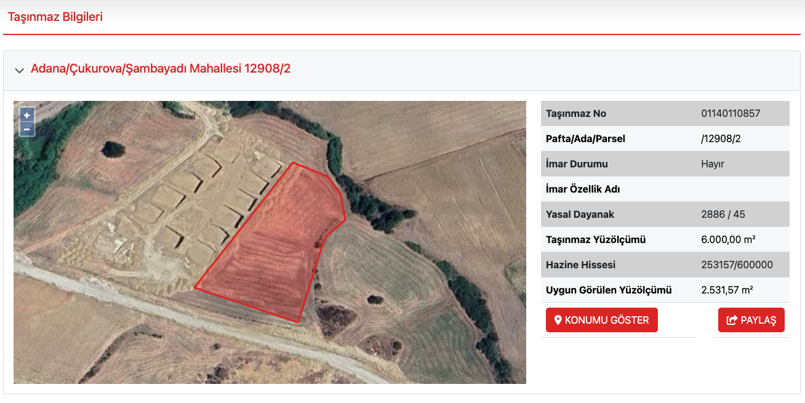Click the share arrow icon in PAYLAŞ
The height and width of the screenshot is (403, 805).
point(732,320)
